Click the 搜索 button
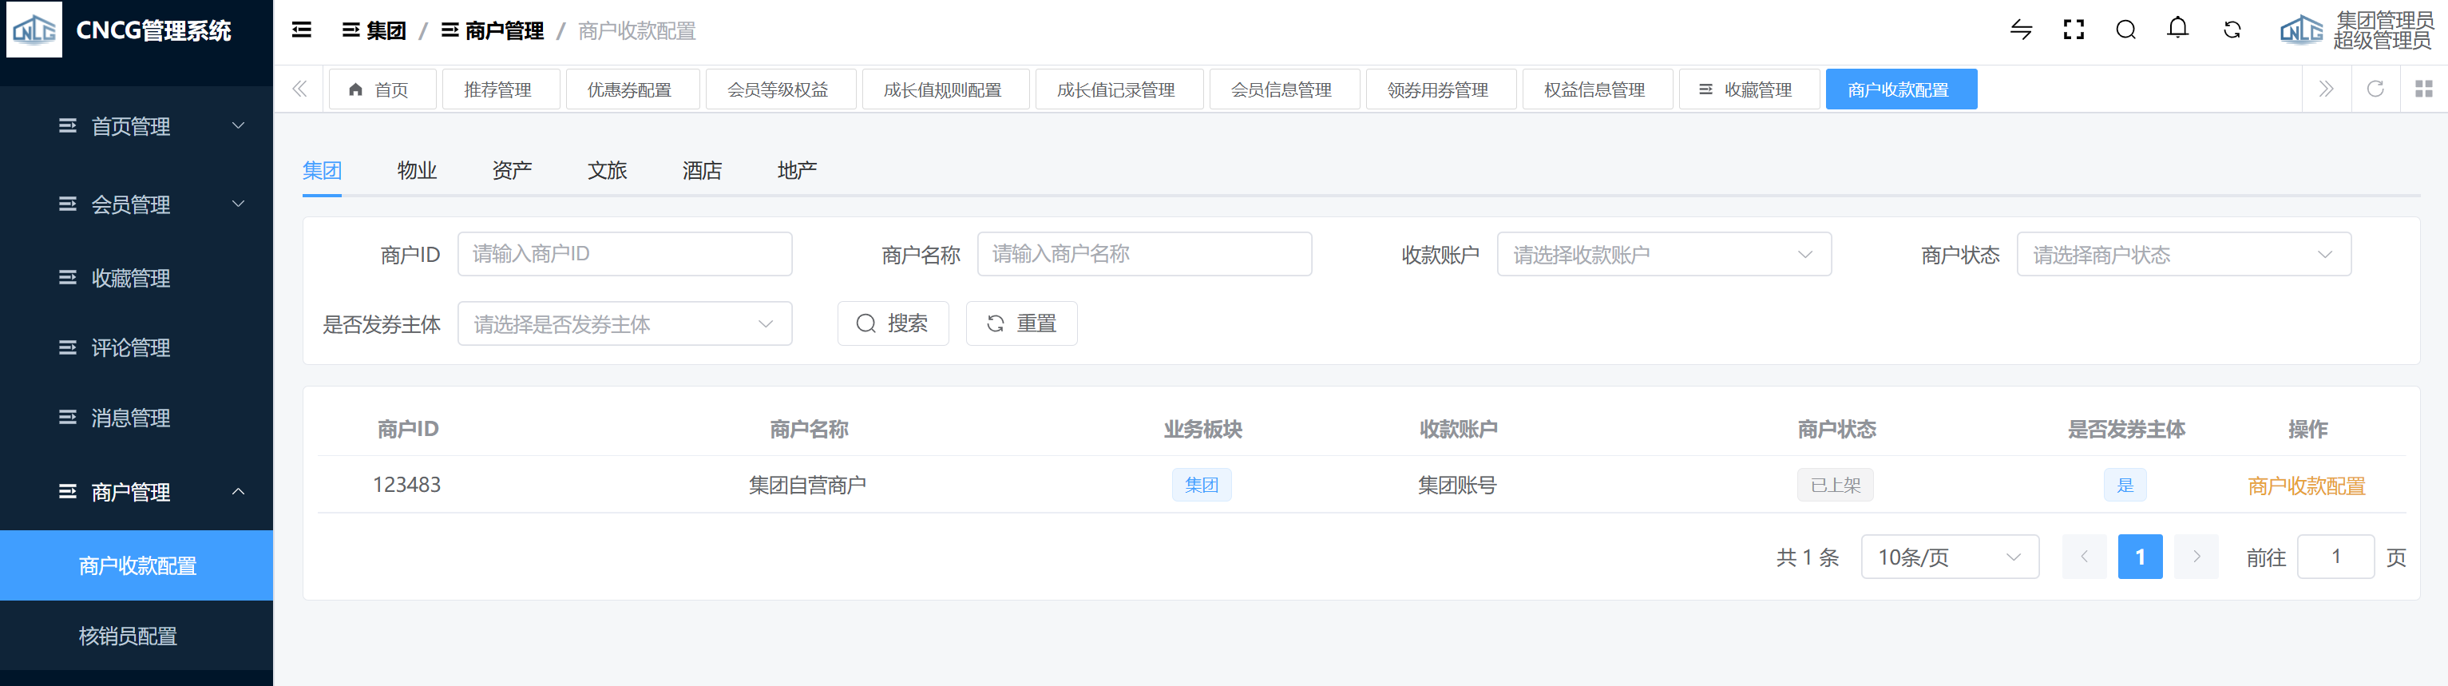The width and height of the screenshot is (2448, 686). point(893,324)
